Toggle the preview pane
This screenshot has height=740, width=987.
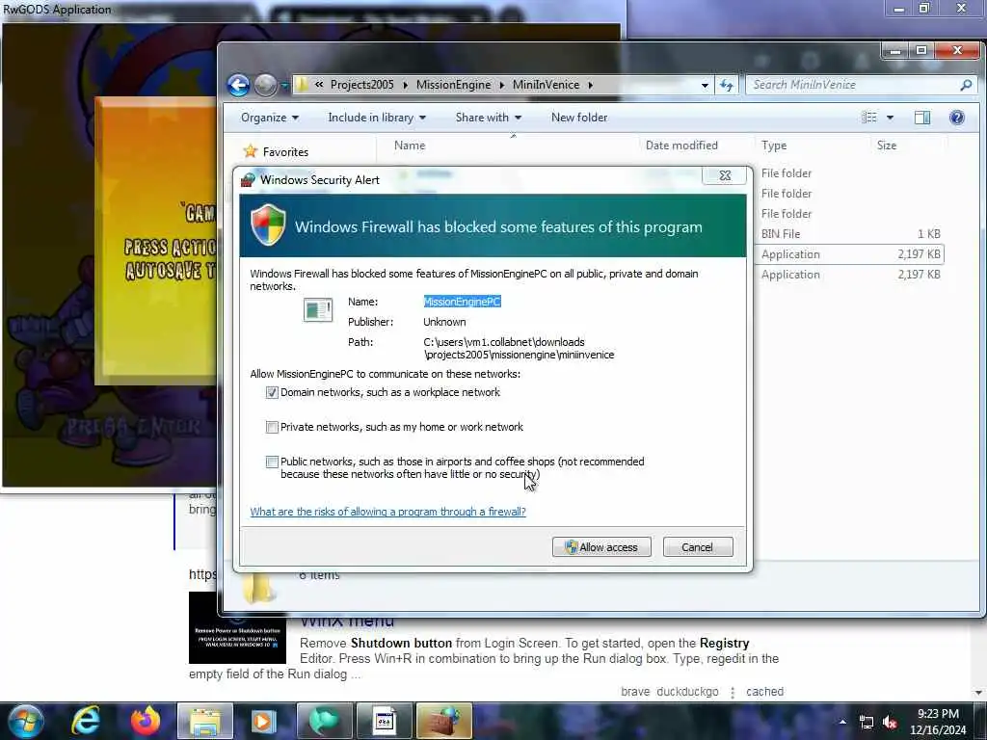[x=922, y=118]
